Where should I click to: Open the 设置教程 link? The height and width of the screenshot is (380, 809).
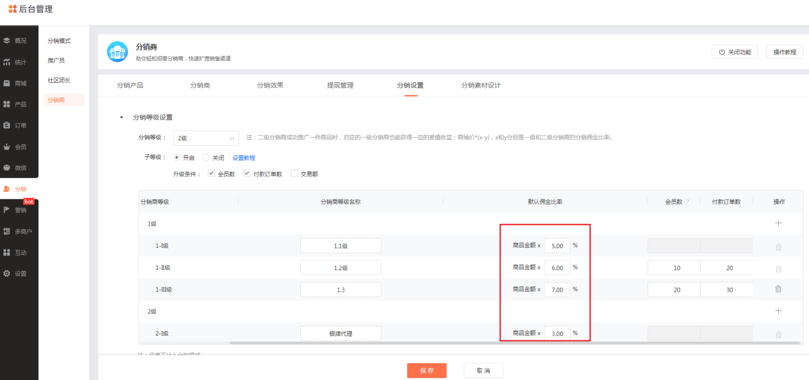click(x=244, y=158)
